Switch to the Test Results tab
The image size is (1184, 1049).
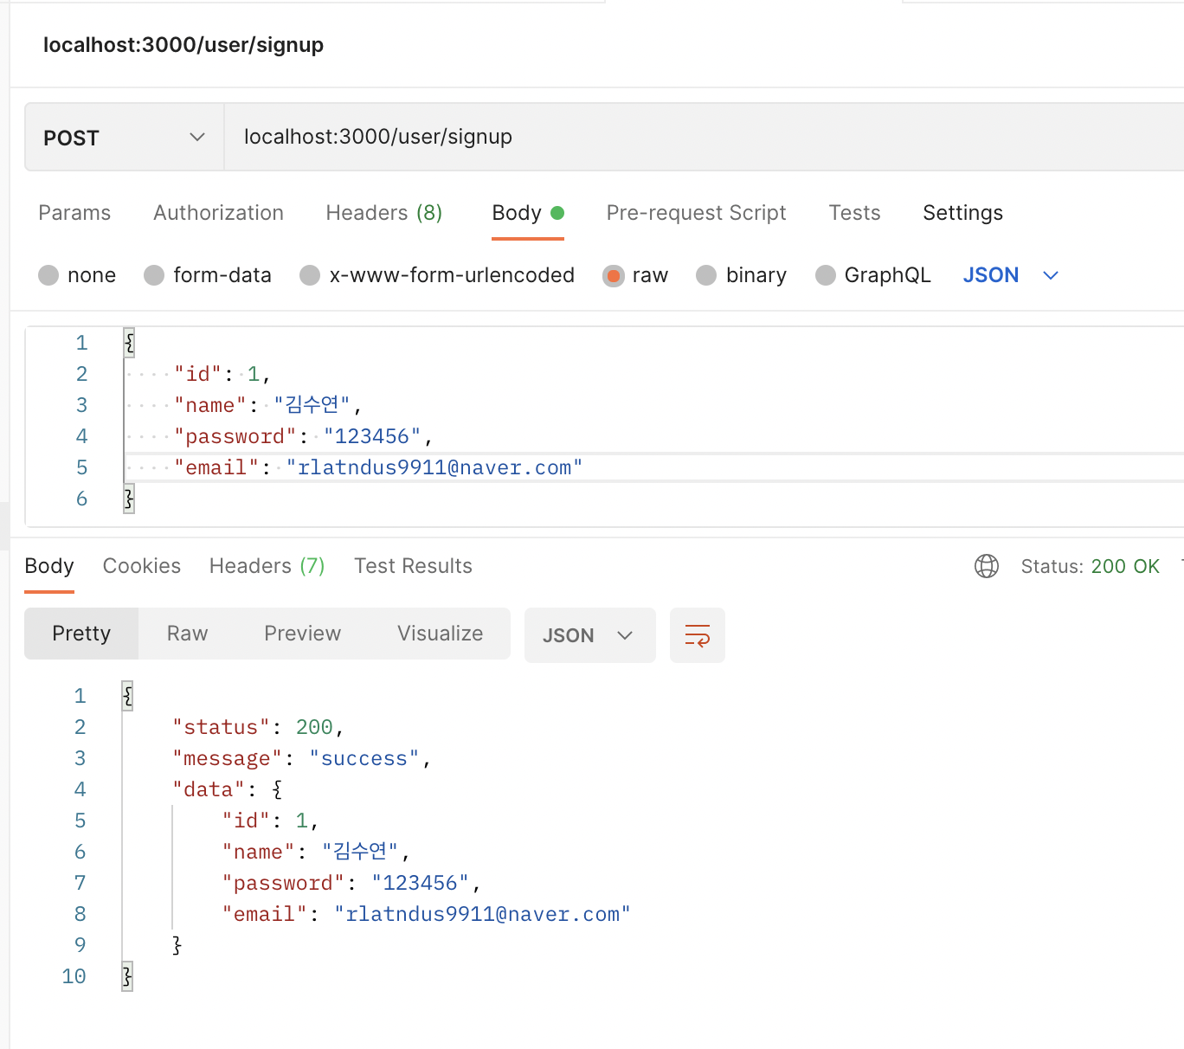pos(413,566)
